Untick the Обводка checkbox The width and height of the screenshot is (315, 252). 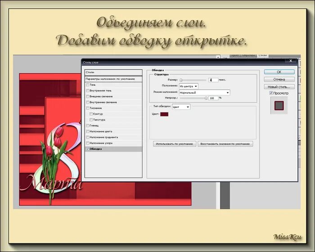[88, 149]
